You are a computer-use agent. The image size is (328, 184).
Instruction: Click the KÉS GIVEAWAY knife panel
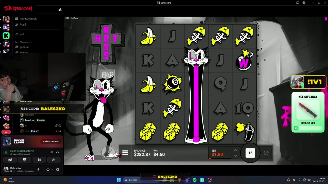click(x=308, y=112)
